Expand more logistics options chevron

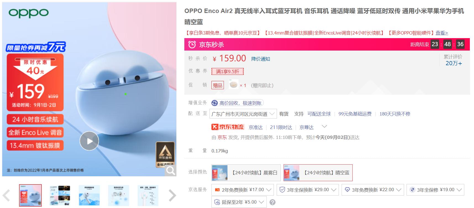325,127
